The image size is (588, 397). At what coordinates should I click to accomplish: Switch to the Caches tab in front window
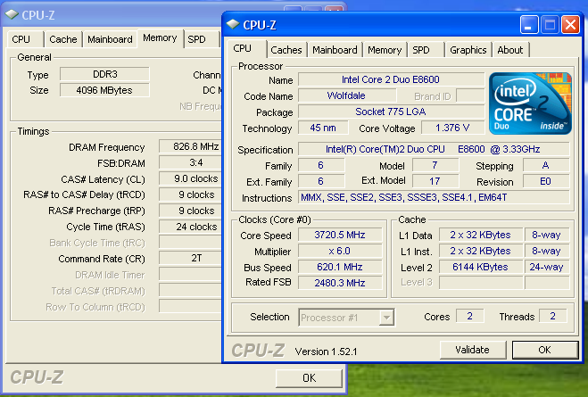pos(286,50)
